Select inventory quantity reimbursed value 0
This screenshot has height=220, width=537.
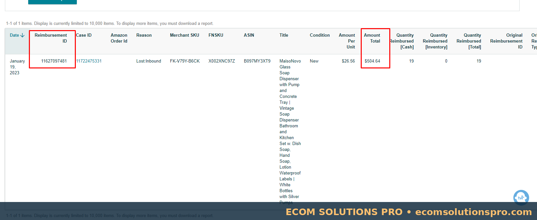click(x=446, y=61)
